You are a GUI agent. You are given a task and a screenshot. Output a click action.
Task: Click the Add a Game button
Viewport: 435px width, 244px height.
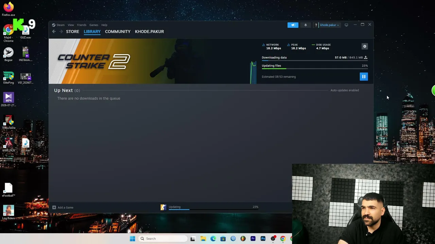(x=63, y=207)
